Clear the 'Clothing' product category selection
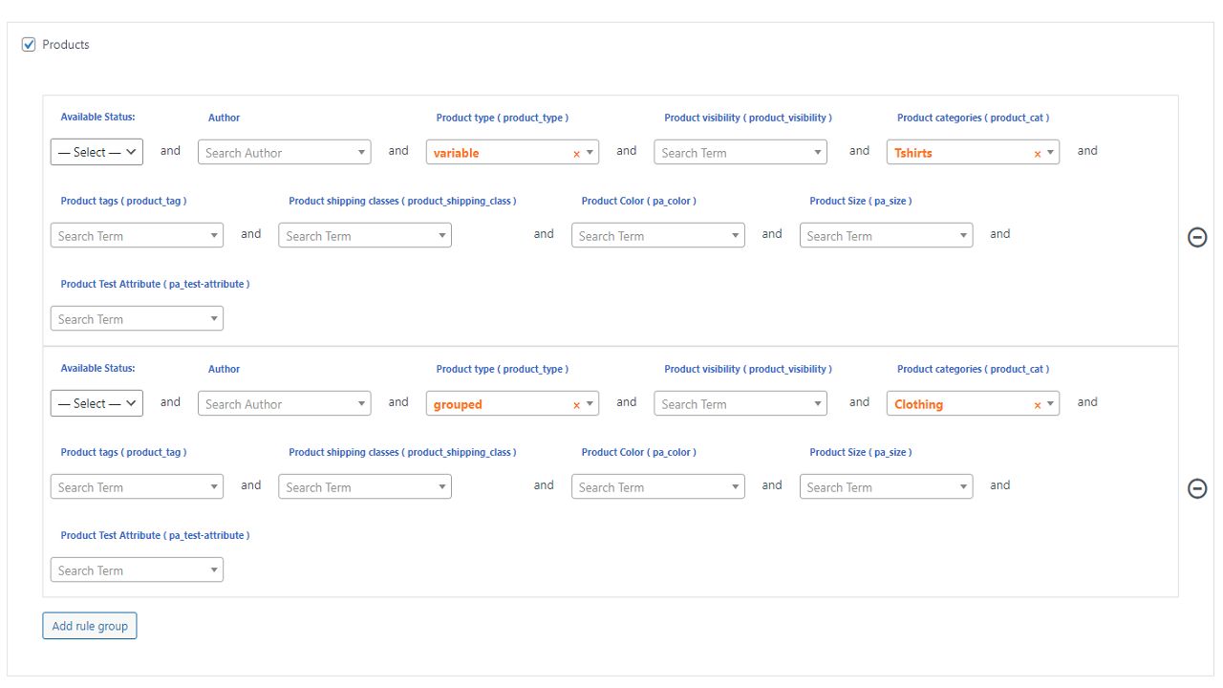The width and height of the screenshot is (1223, 688). (1037, 405)
